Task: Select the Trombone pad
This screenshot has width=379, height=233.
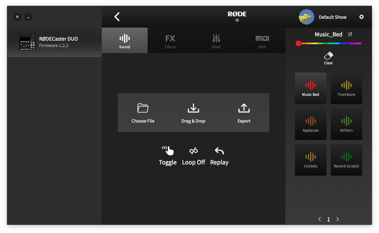Action: pos(347,88)
